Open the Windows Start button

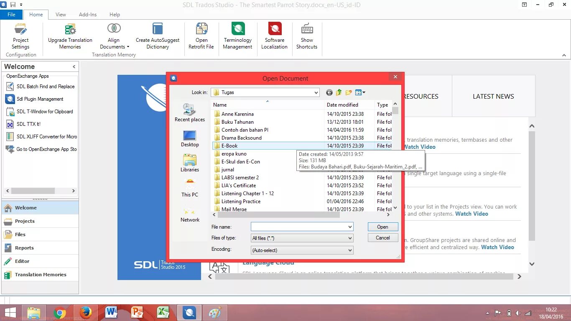[10, 312]
